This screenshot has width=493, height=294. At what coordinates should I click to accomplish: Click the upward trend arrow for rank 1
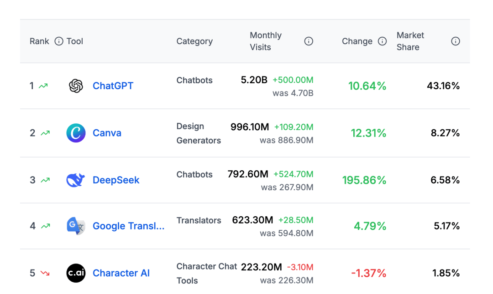click(43, 86)
